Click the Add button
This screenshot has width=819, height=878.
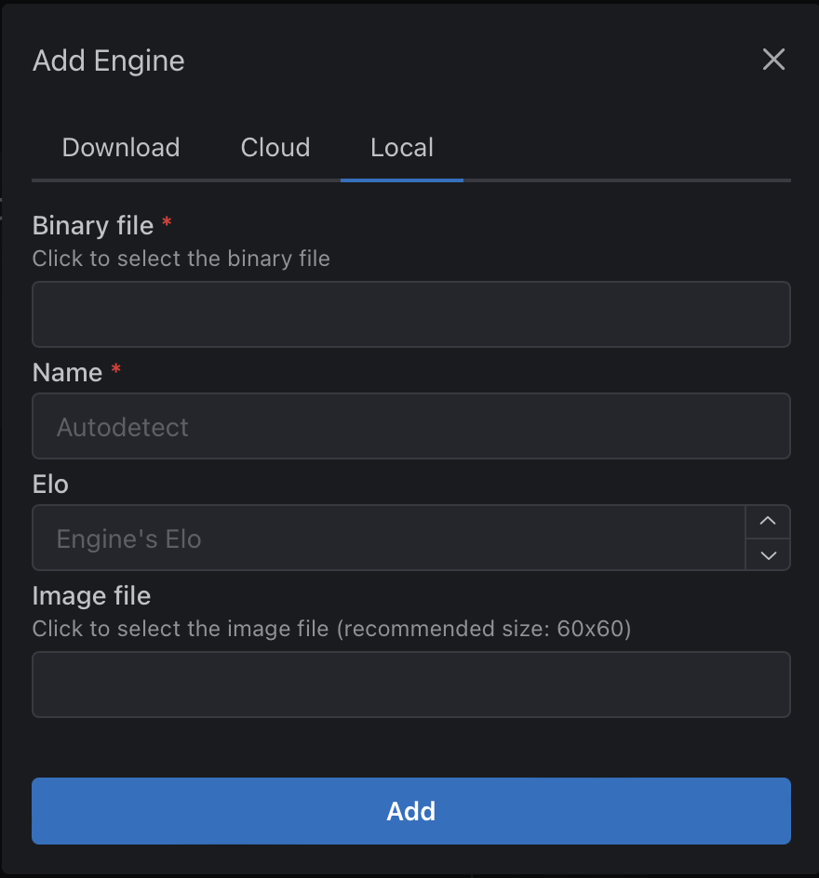(x=410, y=810)
